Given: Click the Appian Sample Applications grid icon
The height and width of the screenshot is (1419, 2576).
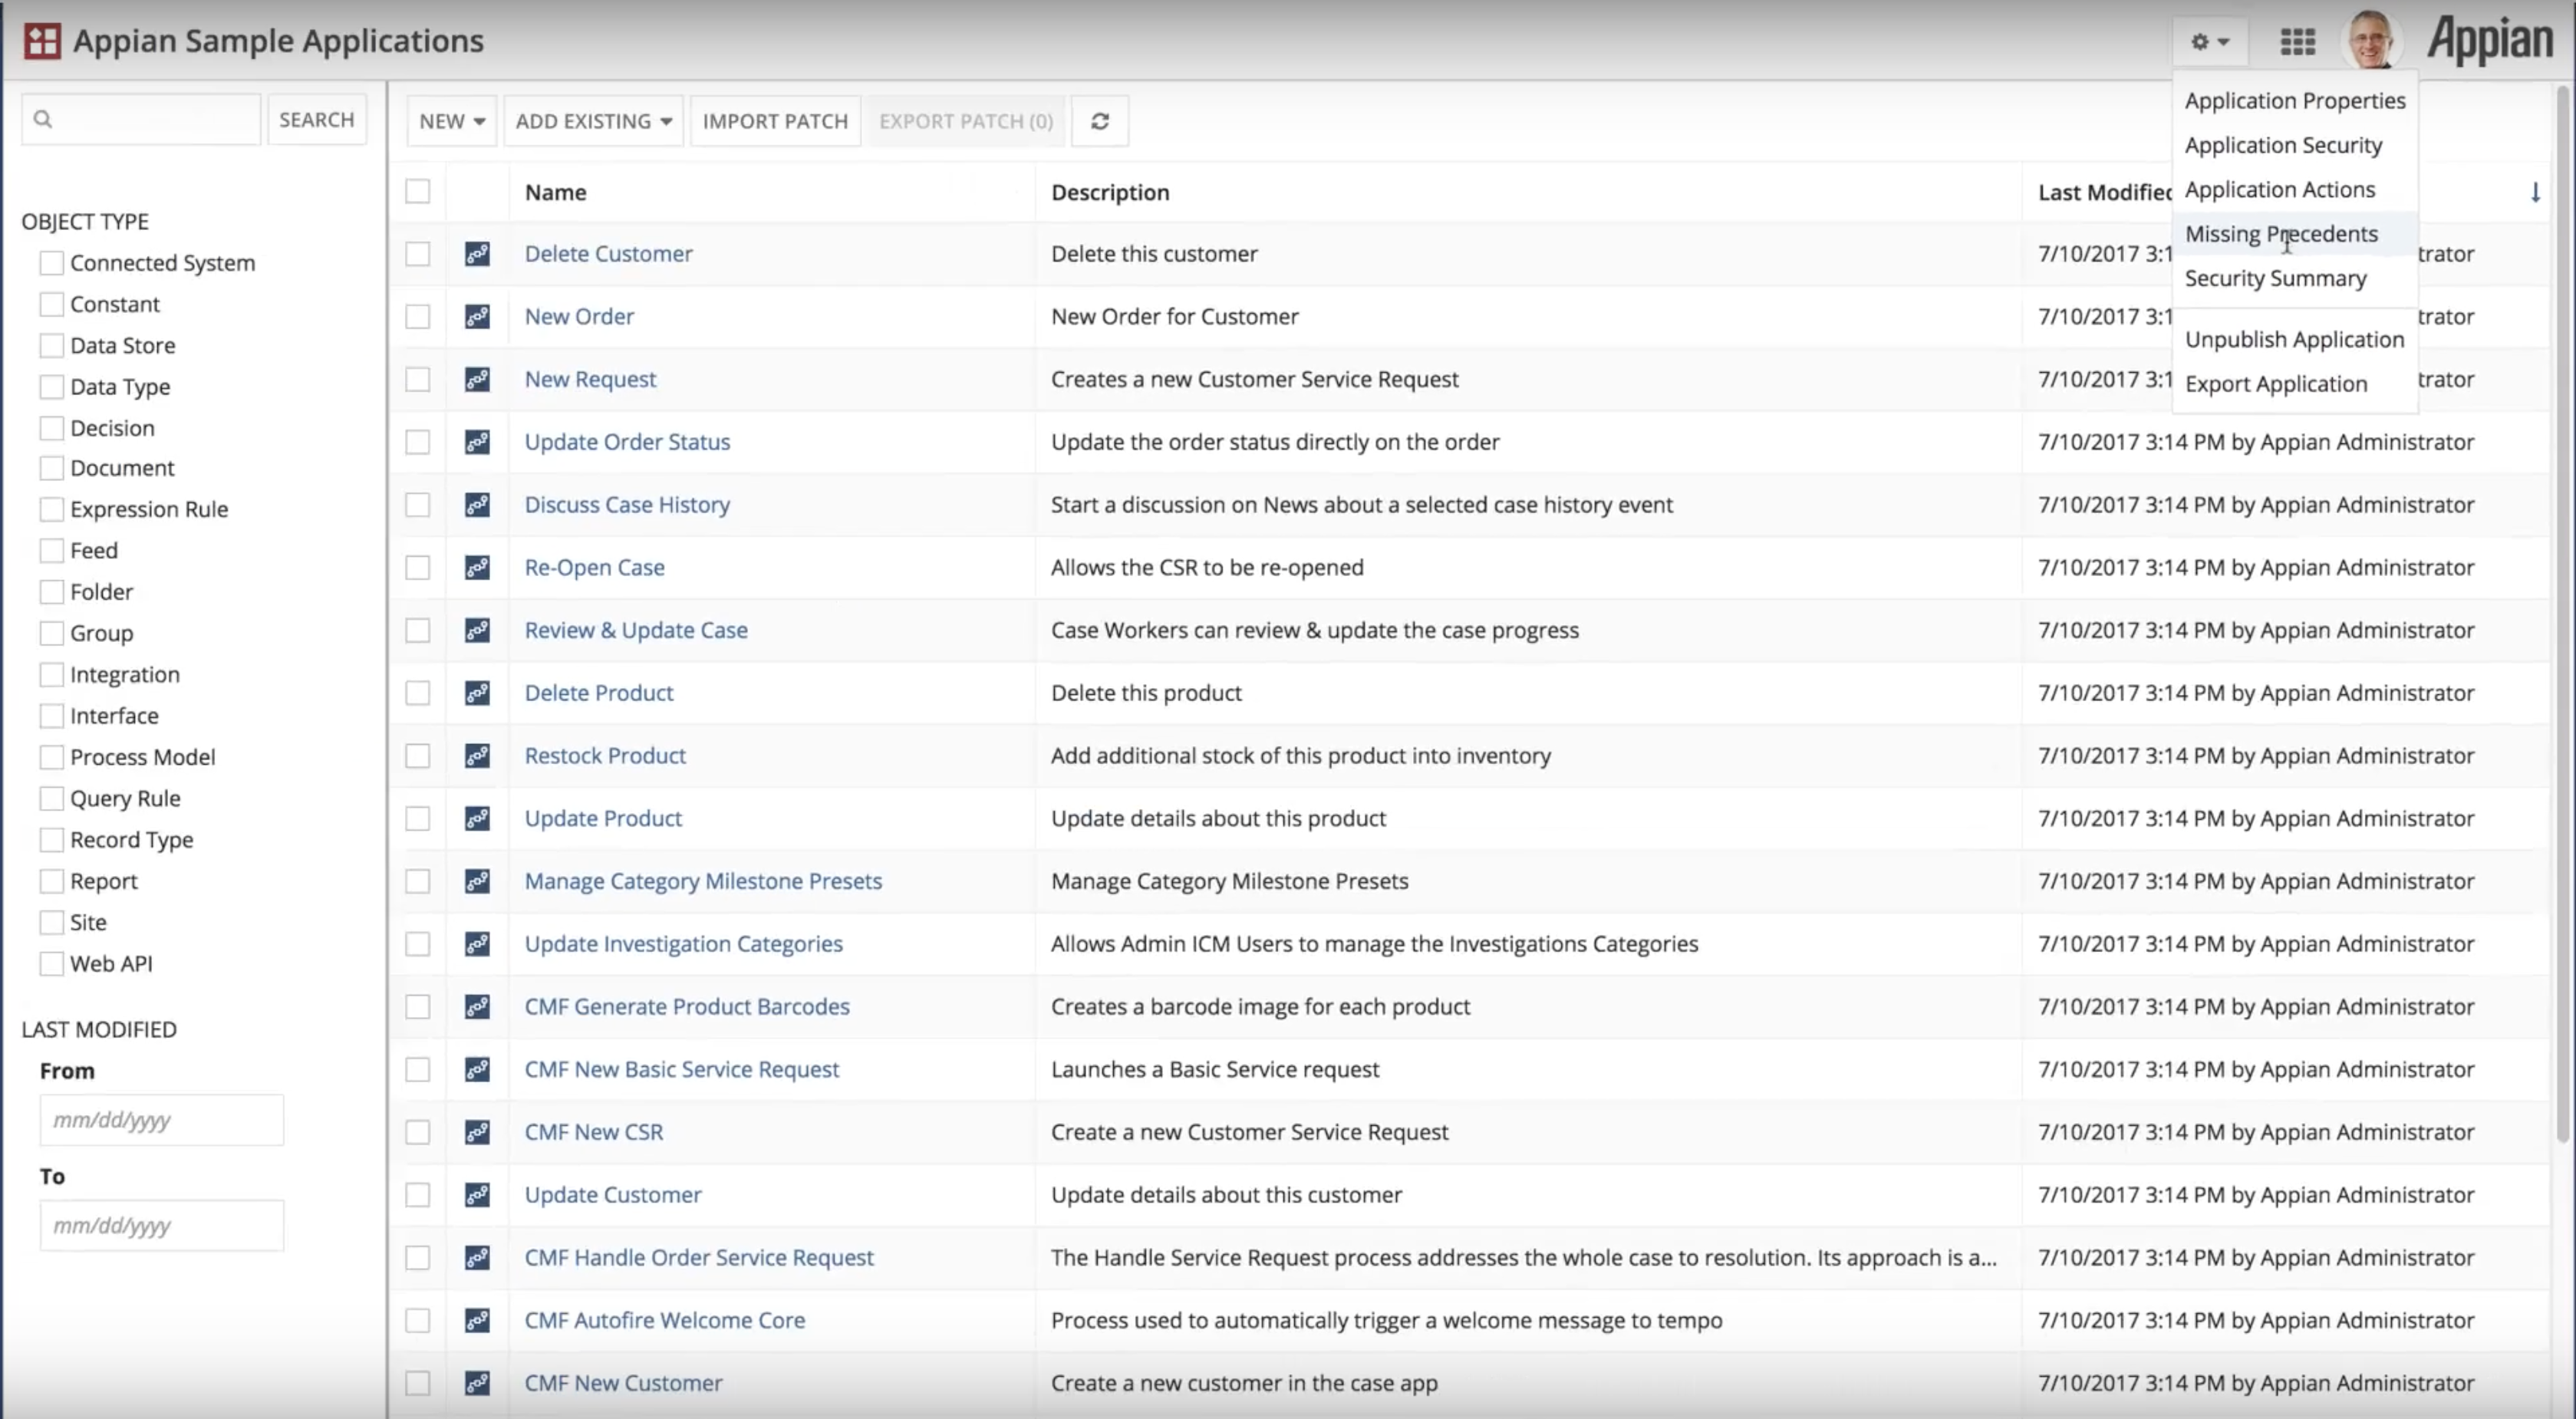Looking at the screenshot, I should [x=42, y=40].
